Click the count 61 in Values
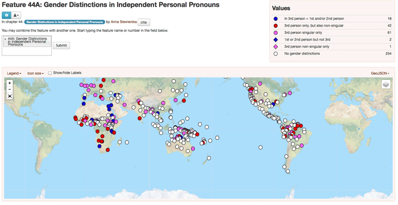Image resolution: width=398 pixels, height=205 pixels. pos(389,33)
